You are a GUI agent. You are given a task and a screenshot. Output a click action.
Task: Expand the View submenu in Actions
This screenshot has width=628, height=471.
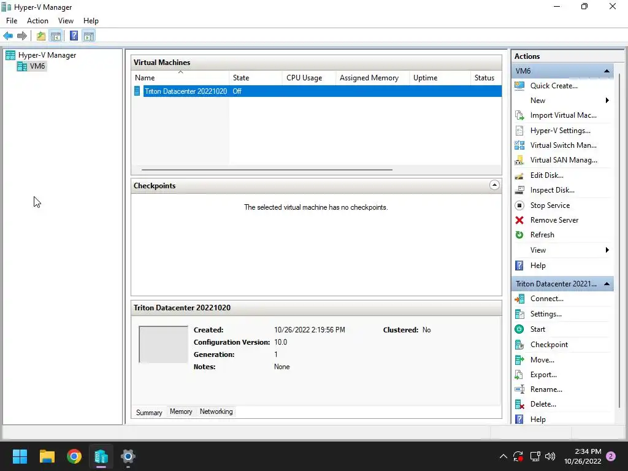coord(607,250)
